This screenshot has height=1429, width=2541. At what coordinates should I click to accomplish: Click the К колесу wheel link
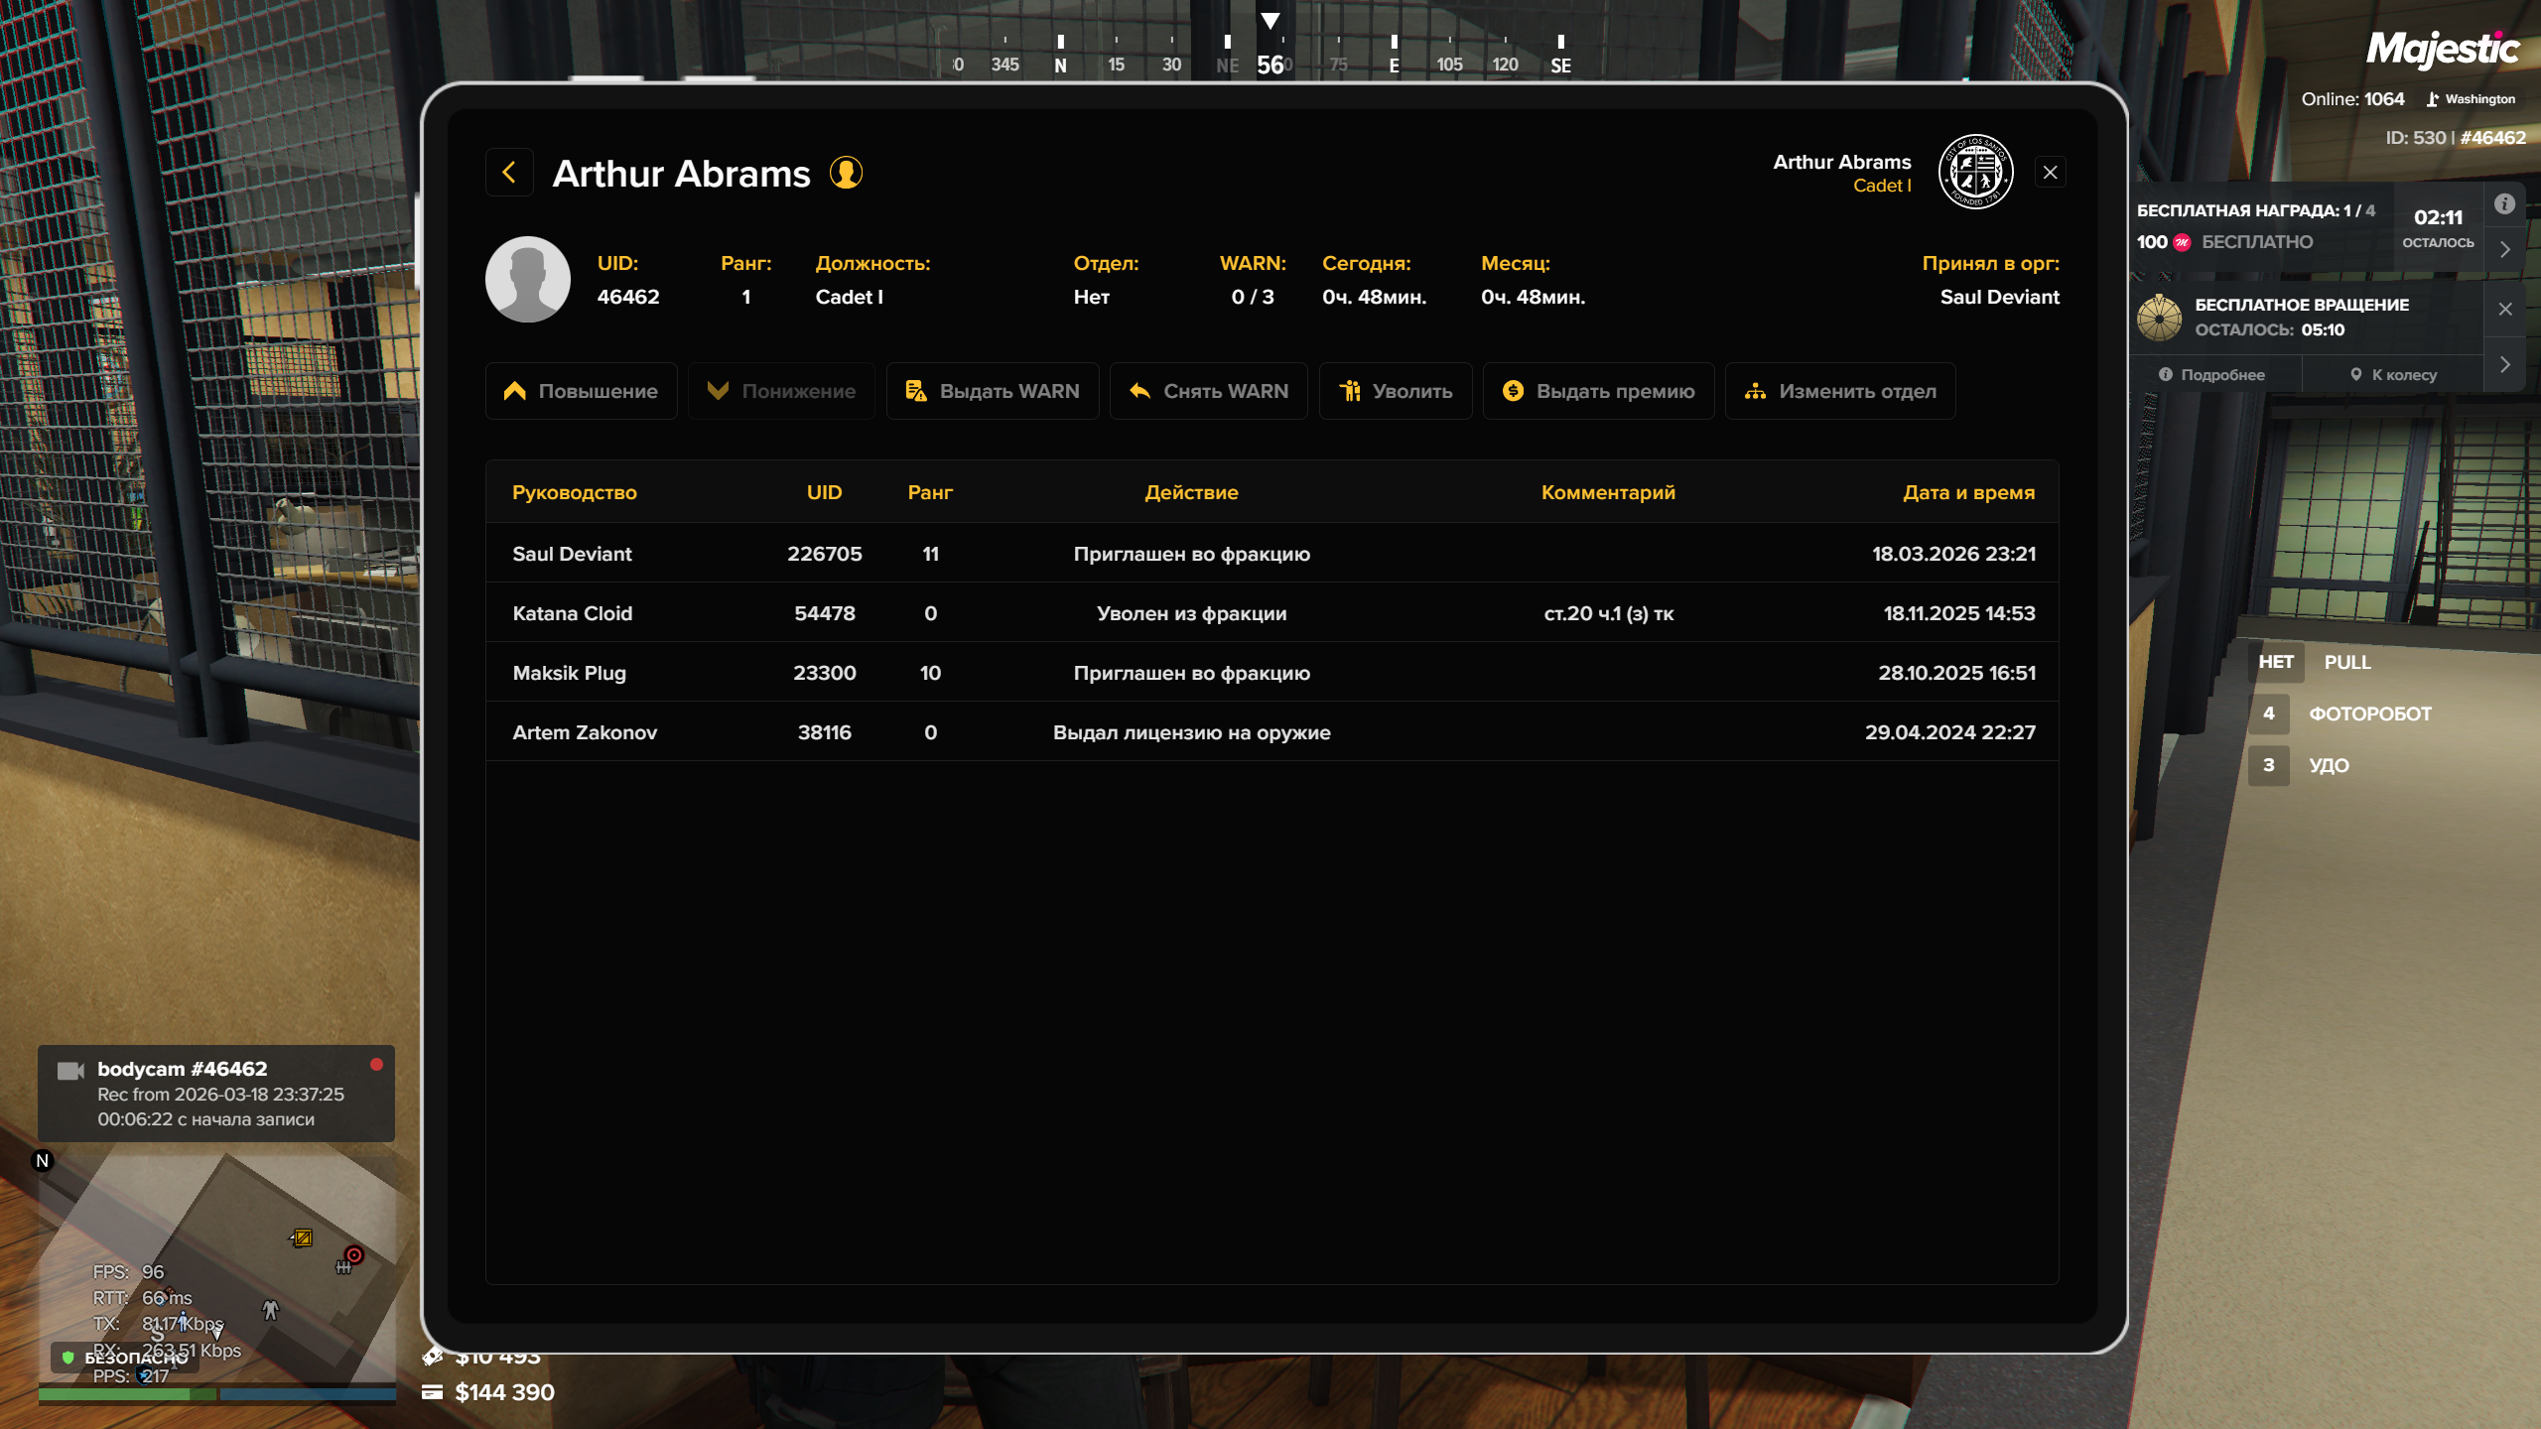point(2393,374)
